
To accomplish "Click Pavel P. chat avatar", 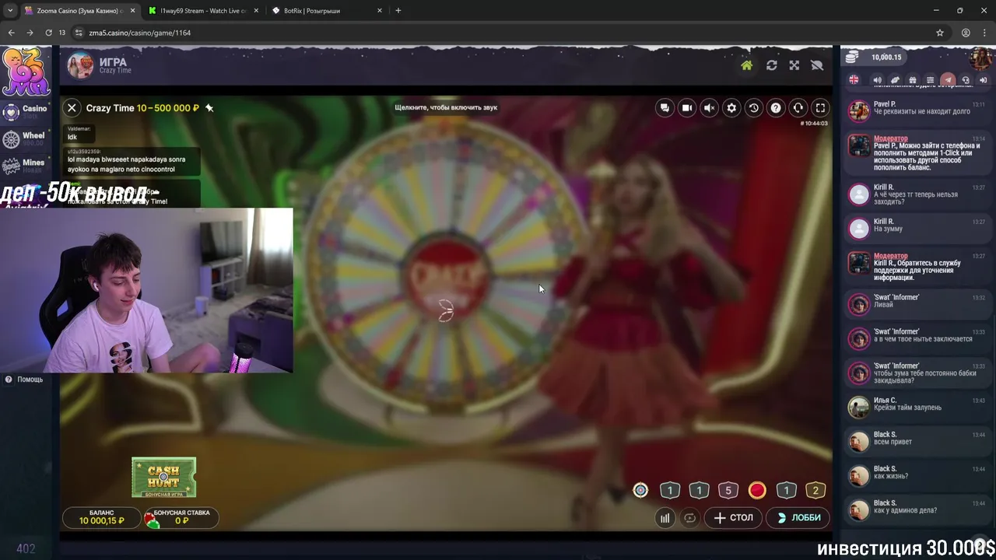I will [x=859, y=111].
